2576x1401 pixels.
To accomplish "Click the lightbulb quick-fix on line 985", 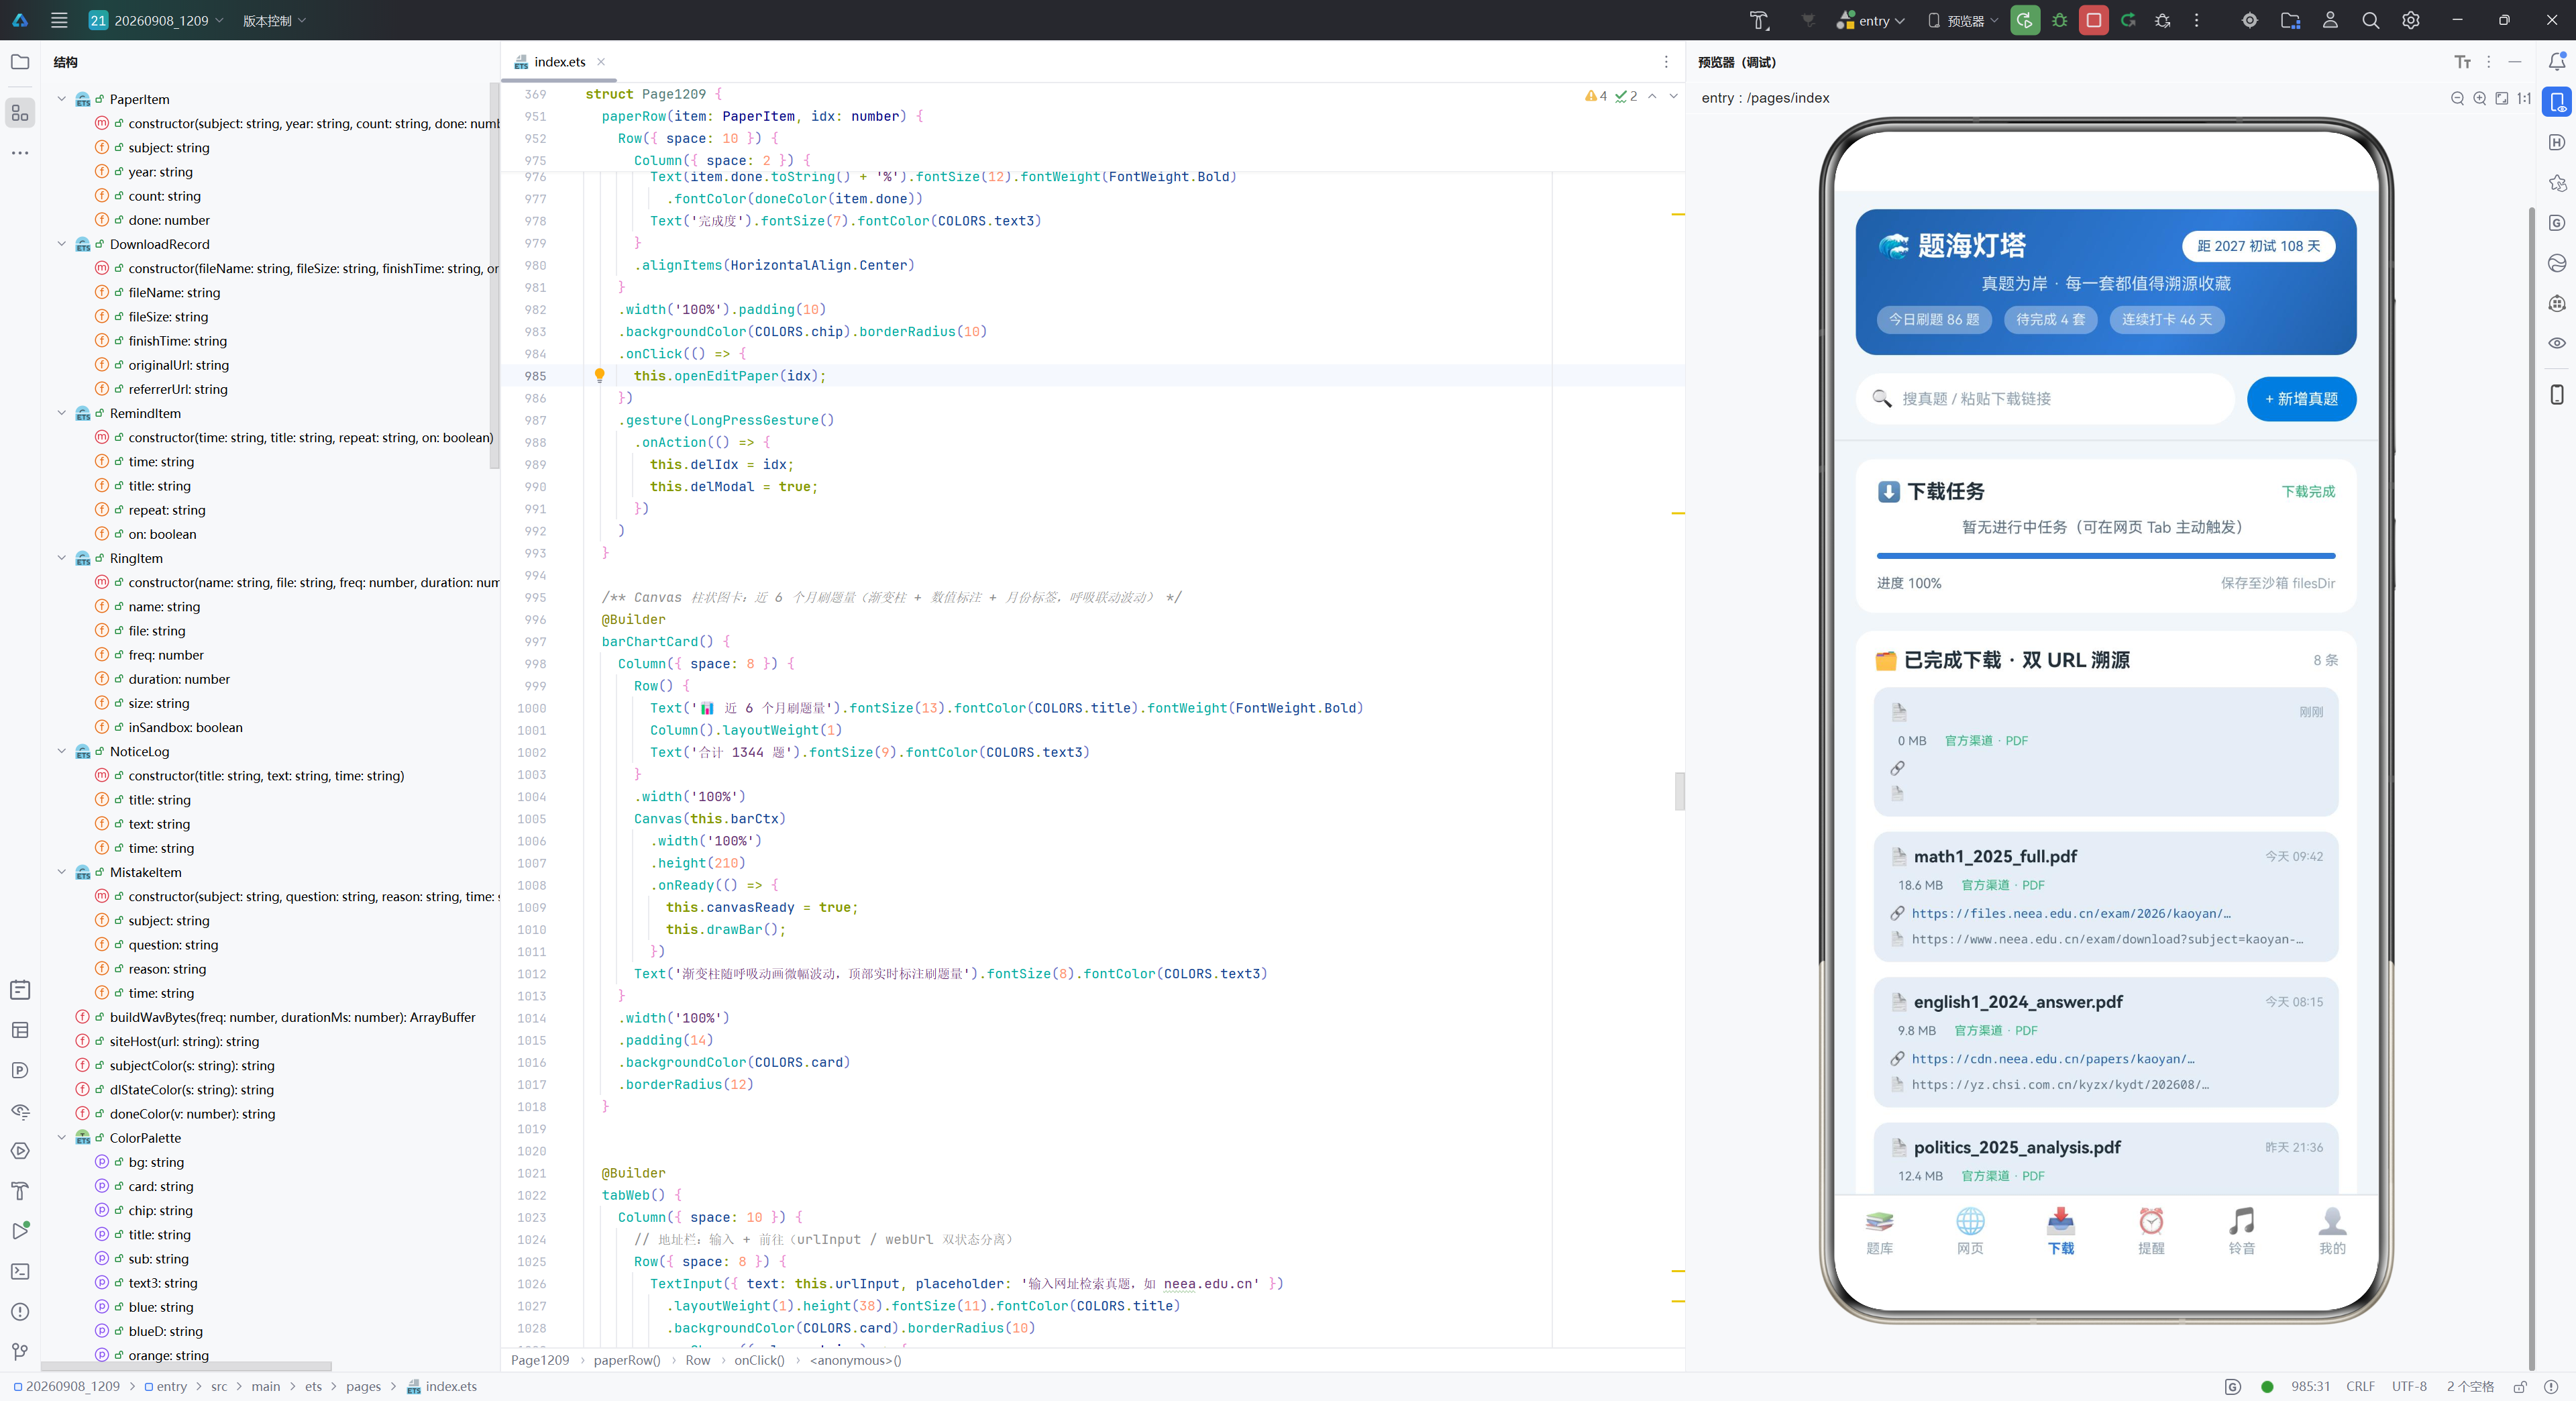I will pyautogui.click(x=600, y=376).
